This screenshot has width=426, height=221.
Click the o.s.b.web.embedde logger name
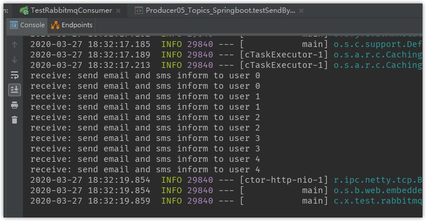378,191
